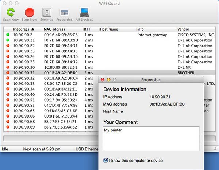Click the Scan Now toolbar icon
Image resolution: width=219 pixels, height=170 pixels.
click(11, 13)
